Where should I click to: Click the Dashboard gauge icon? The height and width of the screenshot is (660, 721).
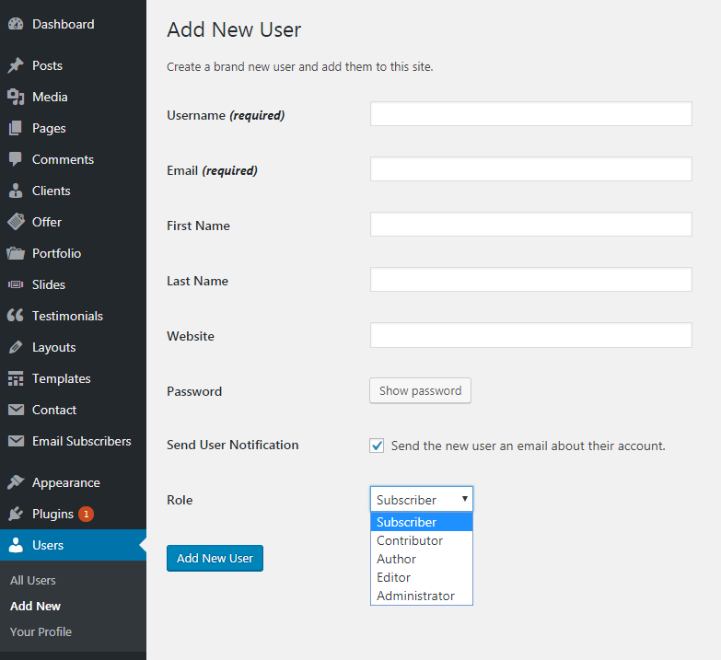[16, 24]
